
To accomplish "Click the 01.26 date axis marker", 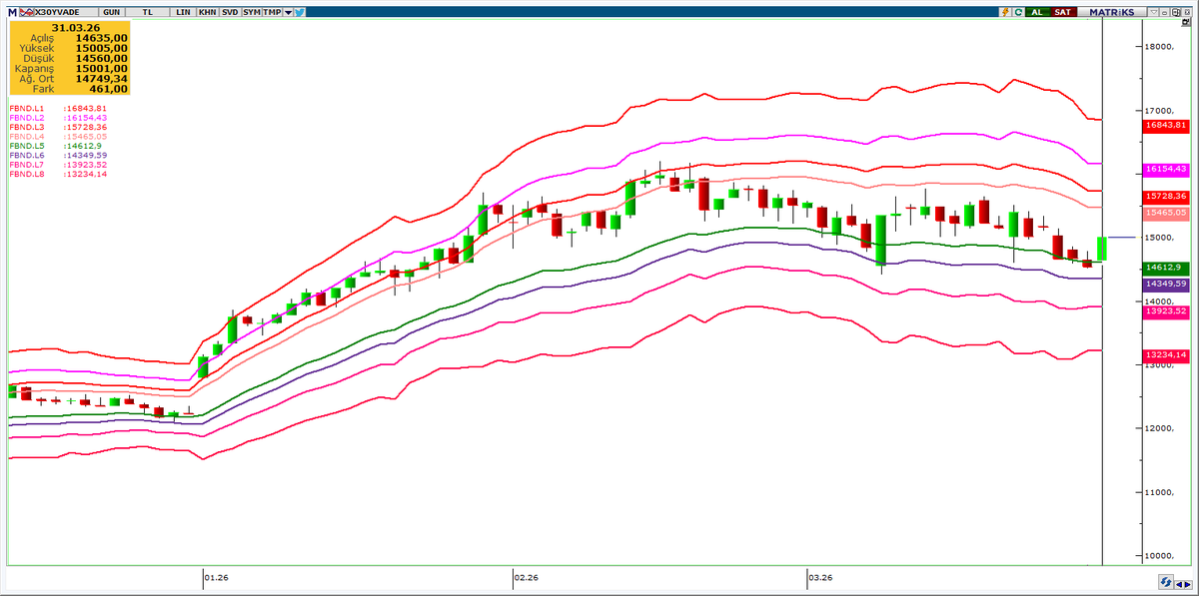I will tap(215, 577).
